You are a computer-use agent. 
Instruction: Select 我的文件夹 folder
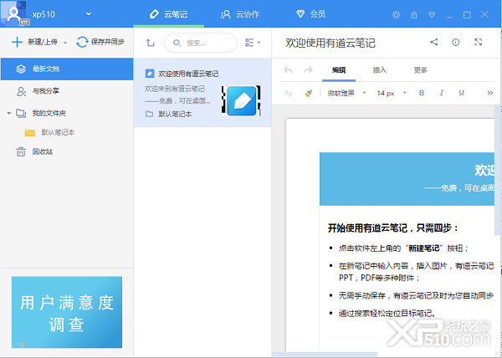tap(41, 113)
